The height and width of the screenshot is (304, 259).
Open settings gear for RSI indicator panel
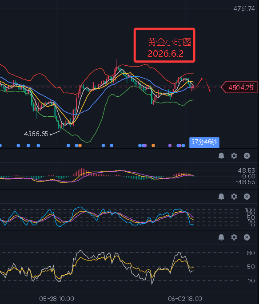[x=234, y=237]
